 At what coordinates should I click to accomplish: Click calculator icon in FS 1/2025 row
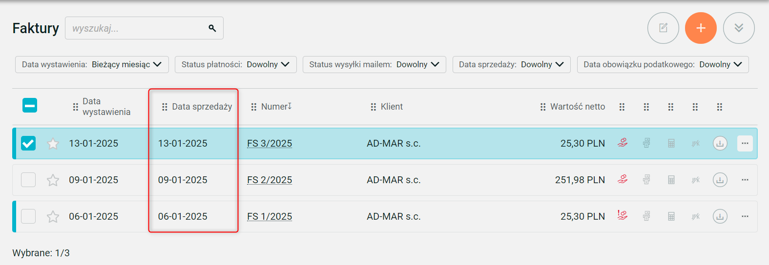[671, 216]
